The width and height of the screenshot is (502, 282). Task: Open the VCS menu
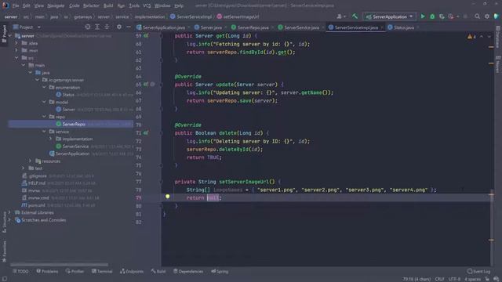[147, 5]
